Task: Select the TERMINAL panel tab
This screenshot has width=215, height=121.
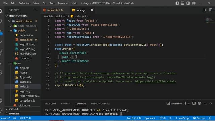Action: click(81, 104)
